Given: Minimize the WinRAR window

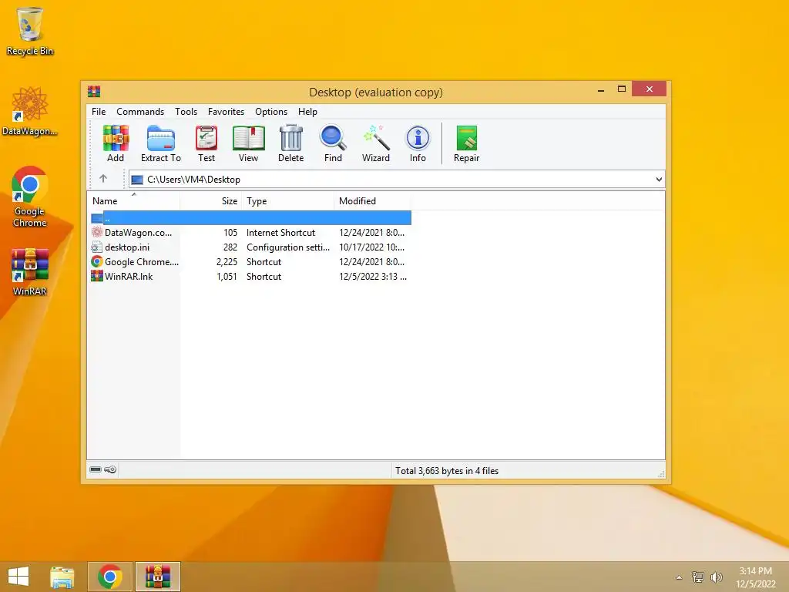Looking at the screenshot, I should (601, 89).
